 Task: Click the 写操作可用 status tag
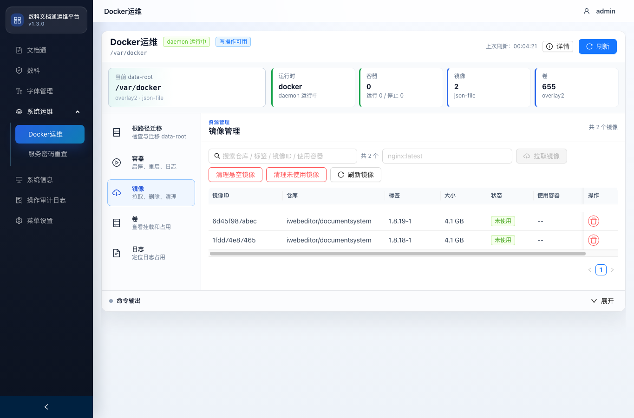(233, 42)
